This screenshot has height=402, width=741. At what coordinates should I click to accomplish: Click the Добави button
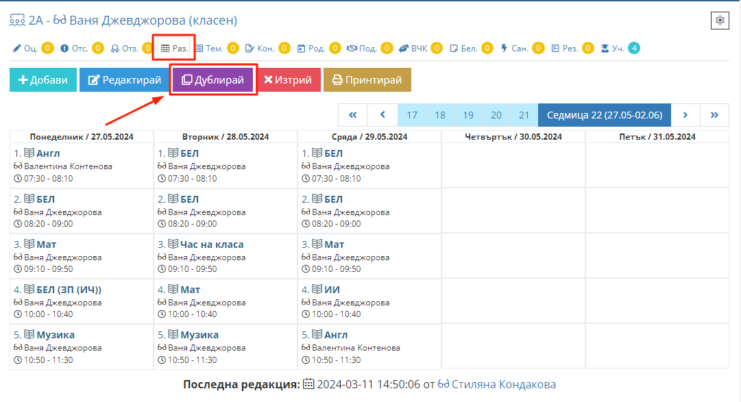tap(43, 80)
